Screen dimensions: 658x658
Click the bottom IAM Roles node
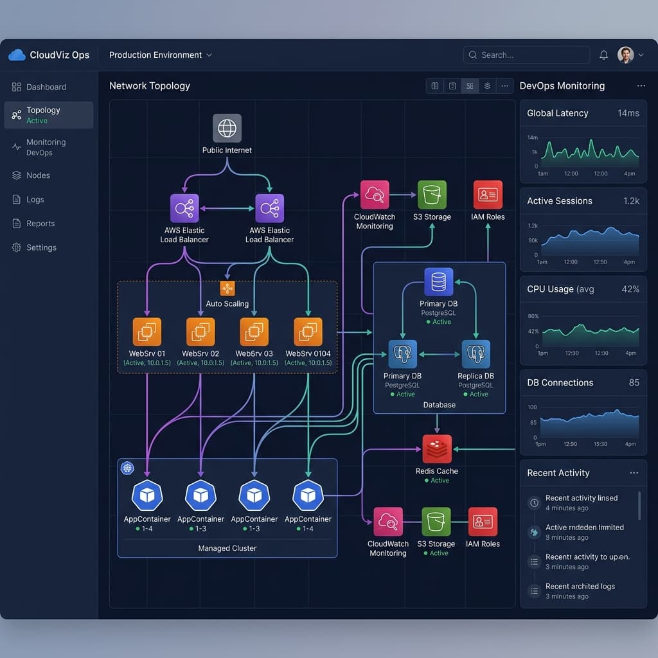tap(483, 522)
